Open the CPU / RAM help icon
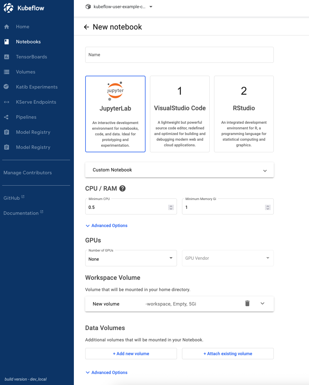Viewport: 309px width, 385px height. pyautogui.click(x=123, y=188)
